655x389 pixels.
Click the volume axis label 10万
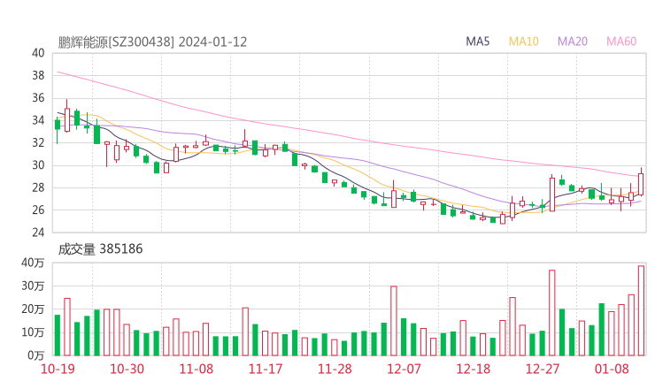click(x=33, y=332)
